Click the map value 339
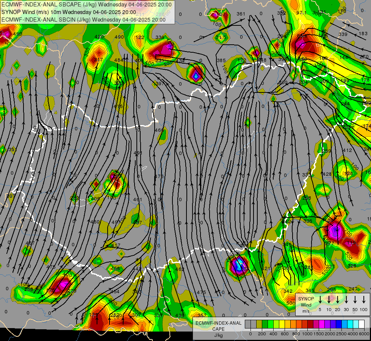Viewport: 371px width, 341px height. (343, 34)
